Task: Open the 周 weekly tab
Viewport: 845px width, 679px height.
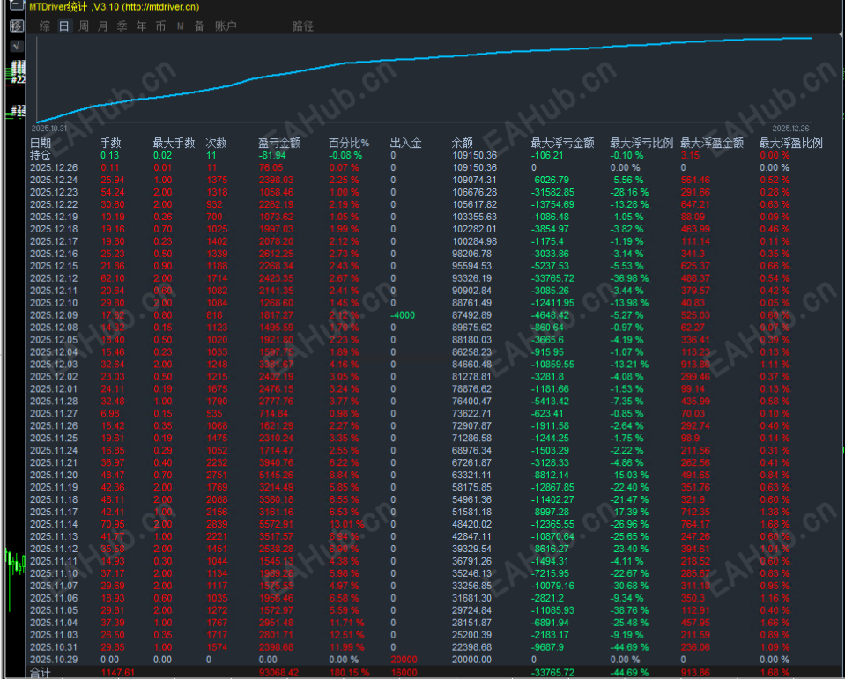Action: (x=84, y=26)
